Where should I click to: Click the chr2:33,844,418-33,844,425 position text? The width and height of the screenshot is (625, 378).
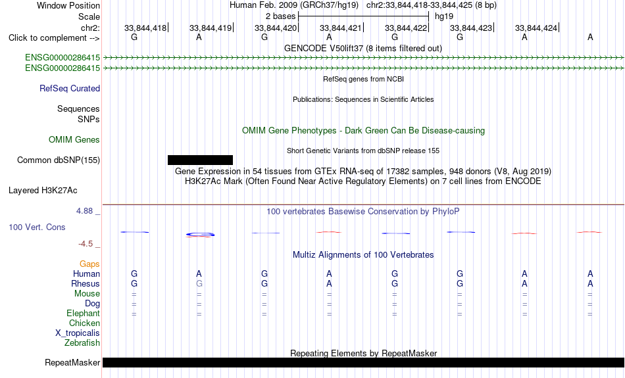[x=432, y=5]
